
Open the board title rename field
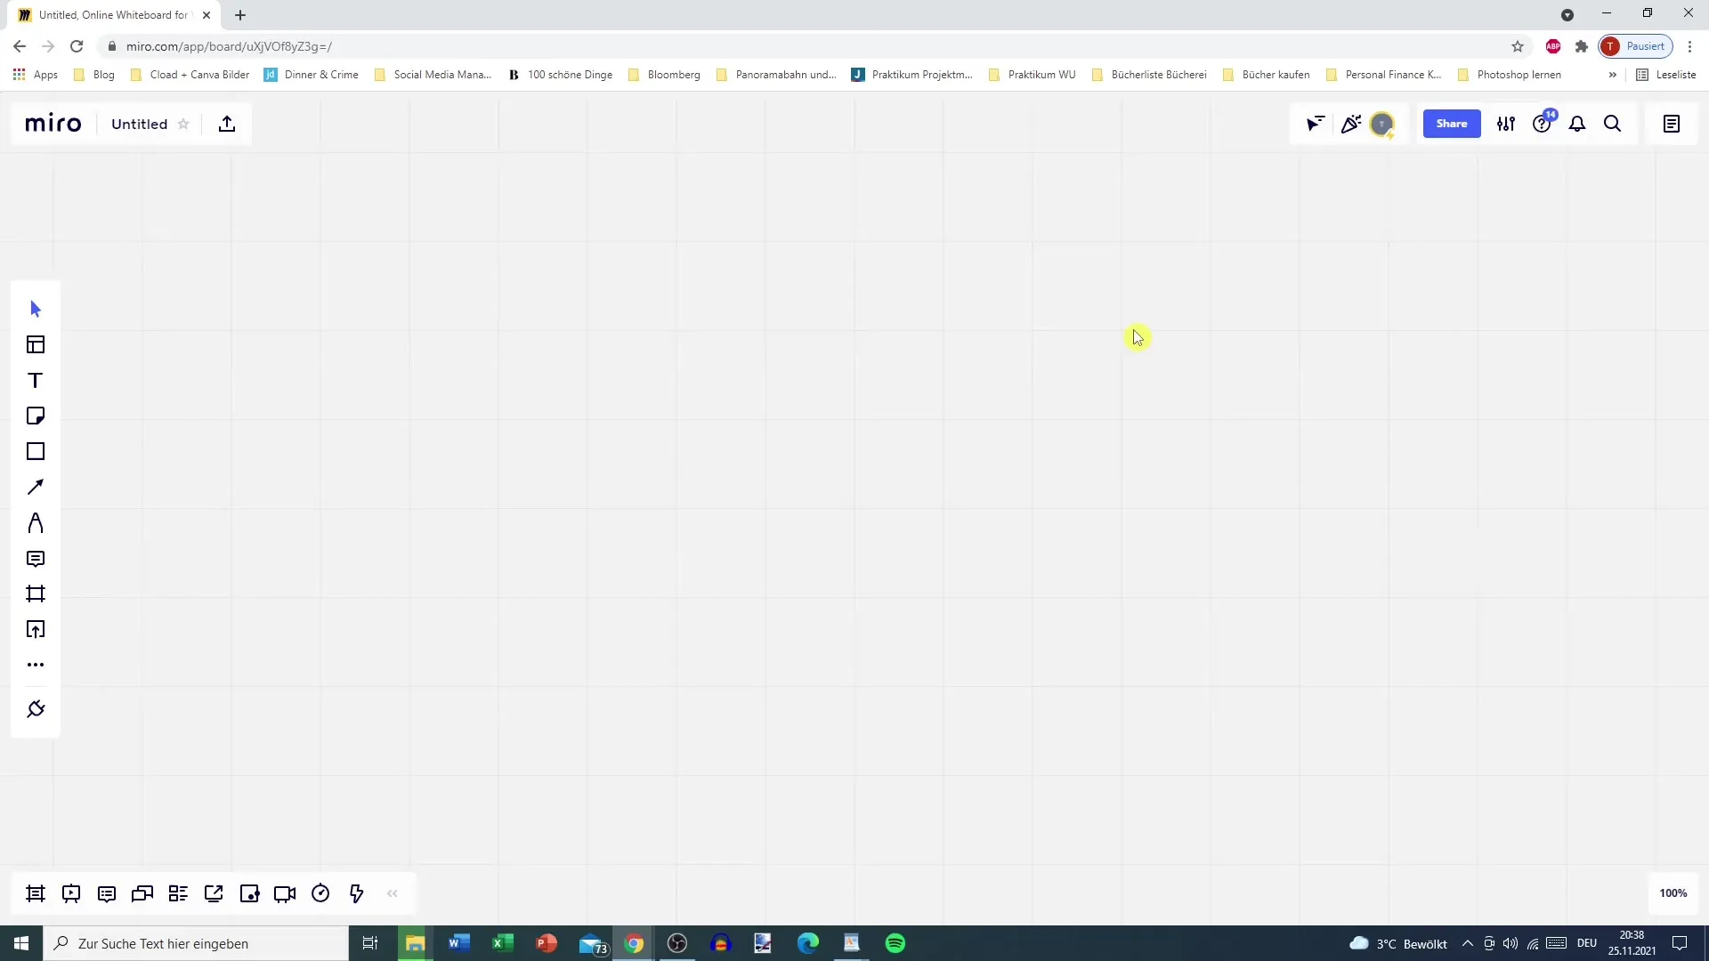(139, 123)
